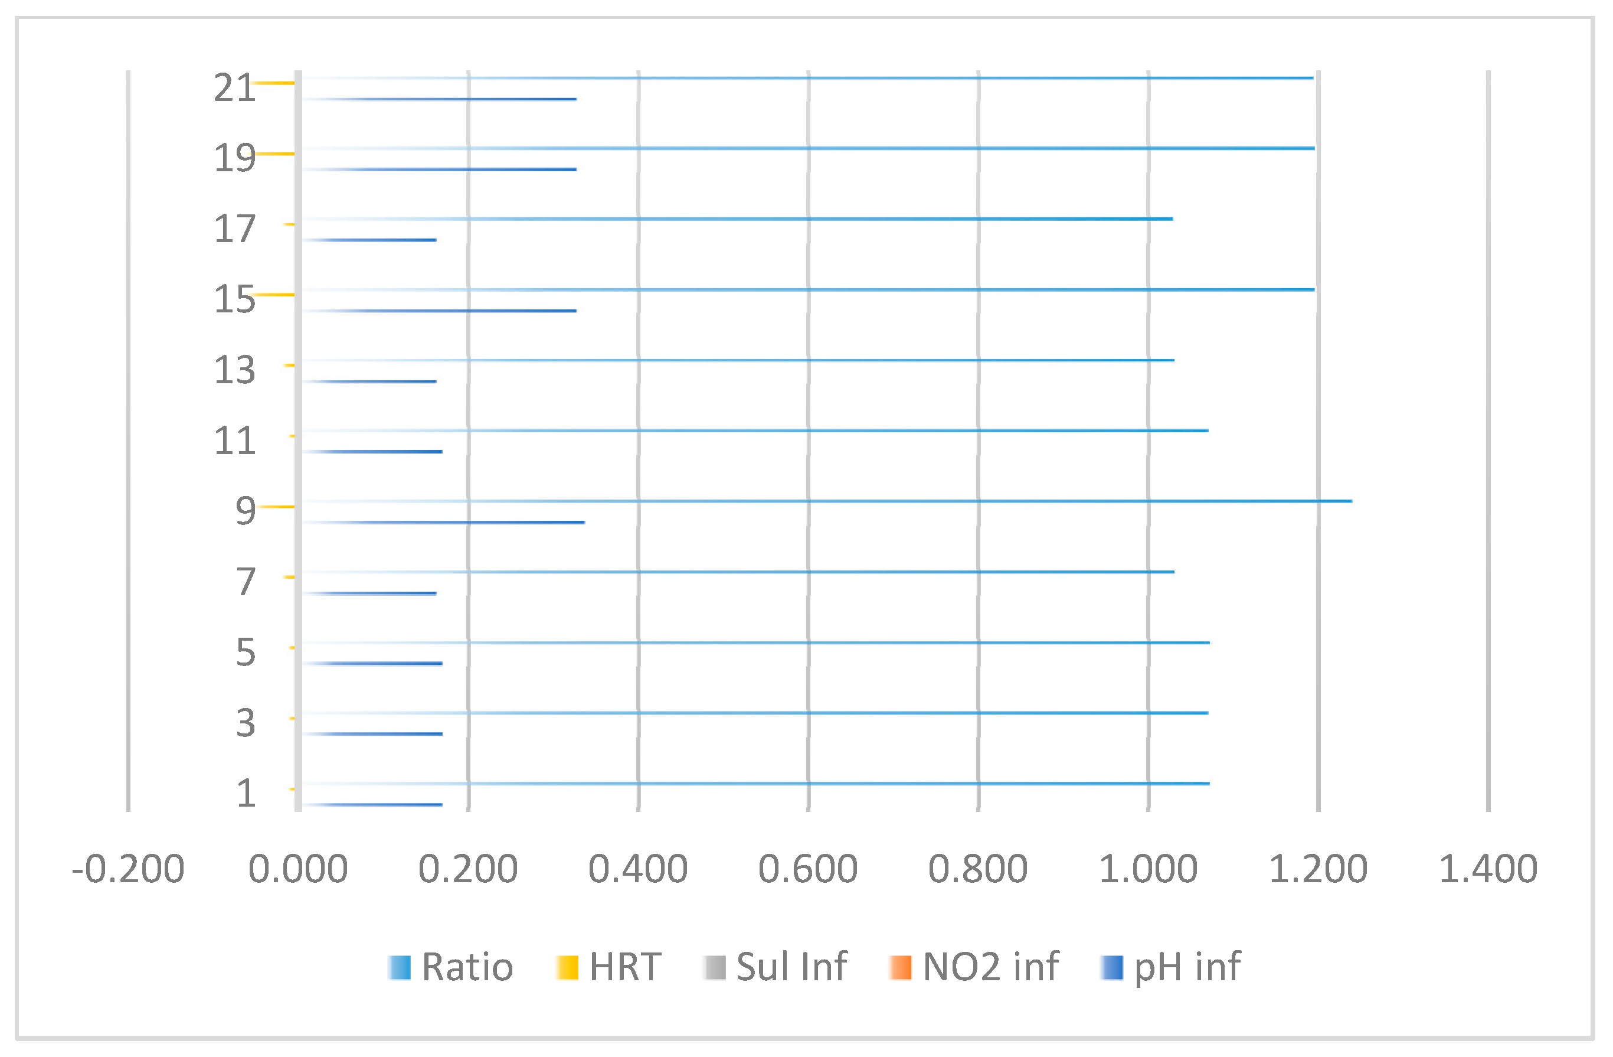Click category label 9
Viewport: 1613px width, 1057px height.
point(246,511)
